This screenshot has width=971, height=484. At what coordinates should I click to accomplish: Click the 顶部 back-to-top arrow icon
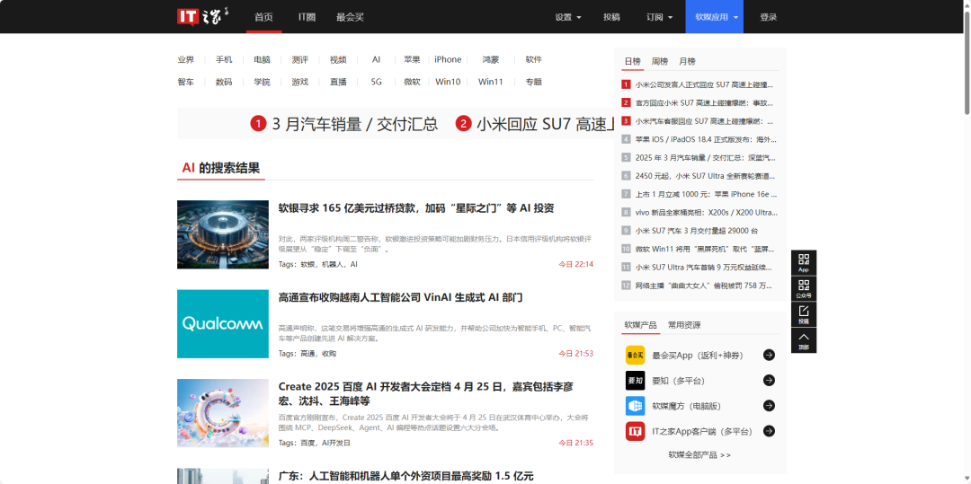803,340
